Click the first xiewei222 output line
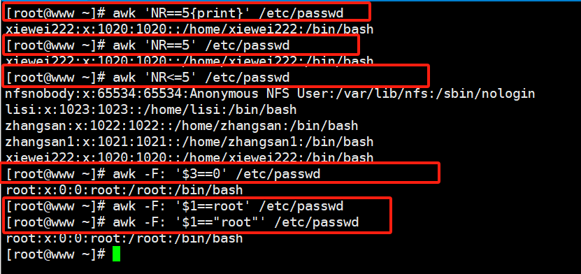The width and height of the screenshot is (581, 274). point(189,29)
